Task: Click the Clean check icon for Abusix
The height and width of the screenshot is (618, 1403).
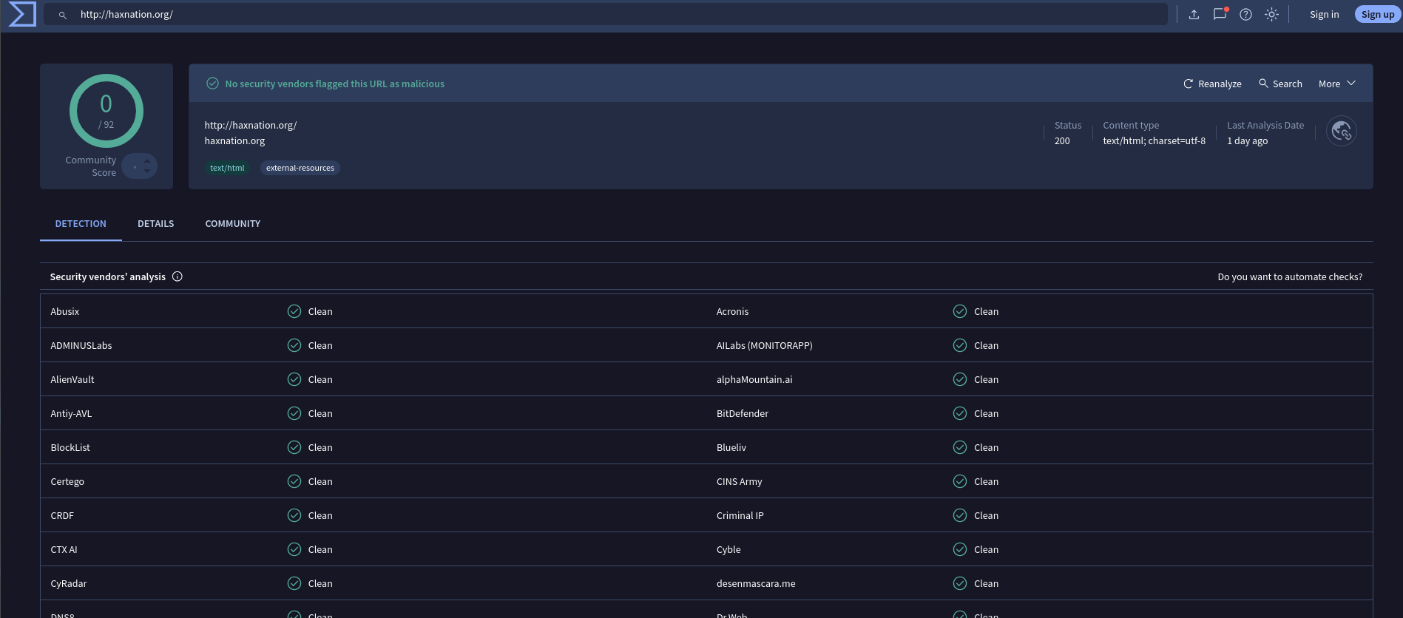Action: [294, 311]
